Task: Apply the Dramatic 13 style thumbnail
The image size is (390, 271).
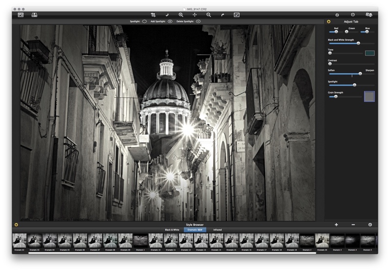Action: click(201, 241)
